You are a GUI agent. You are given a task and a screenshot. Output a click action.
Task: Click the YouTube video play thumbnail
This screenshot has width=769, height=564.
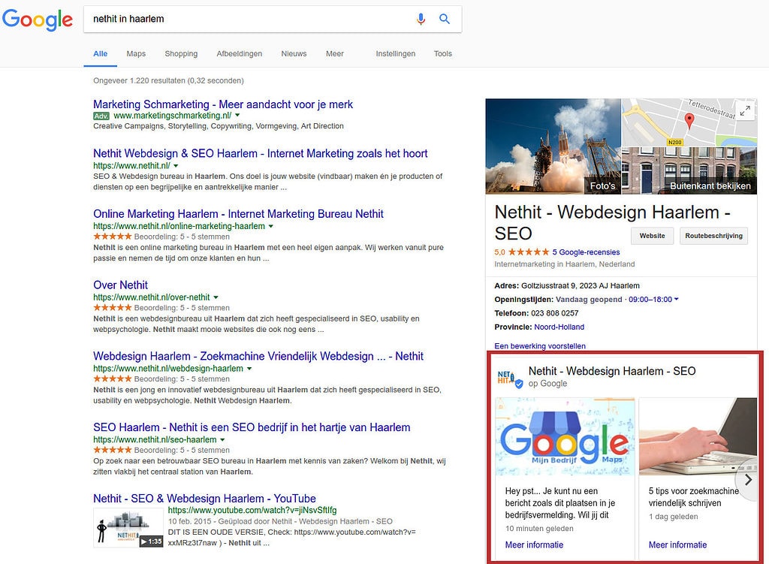pyautogui.click(x=128, y=528)
